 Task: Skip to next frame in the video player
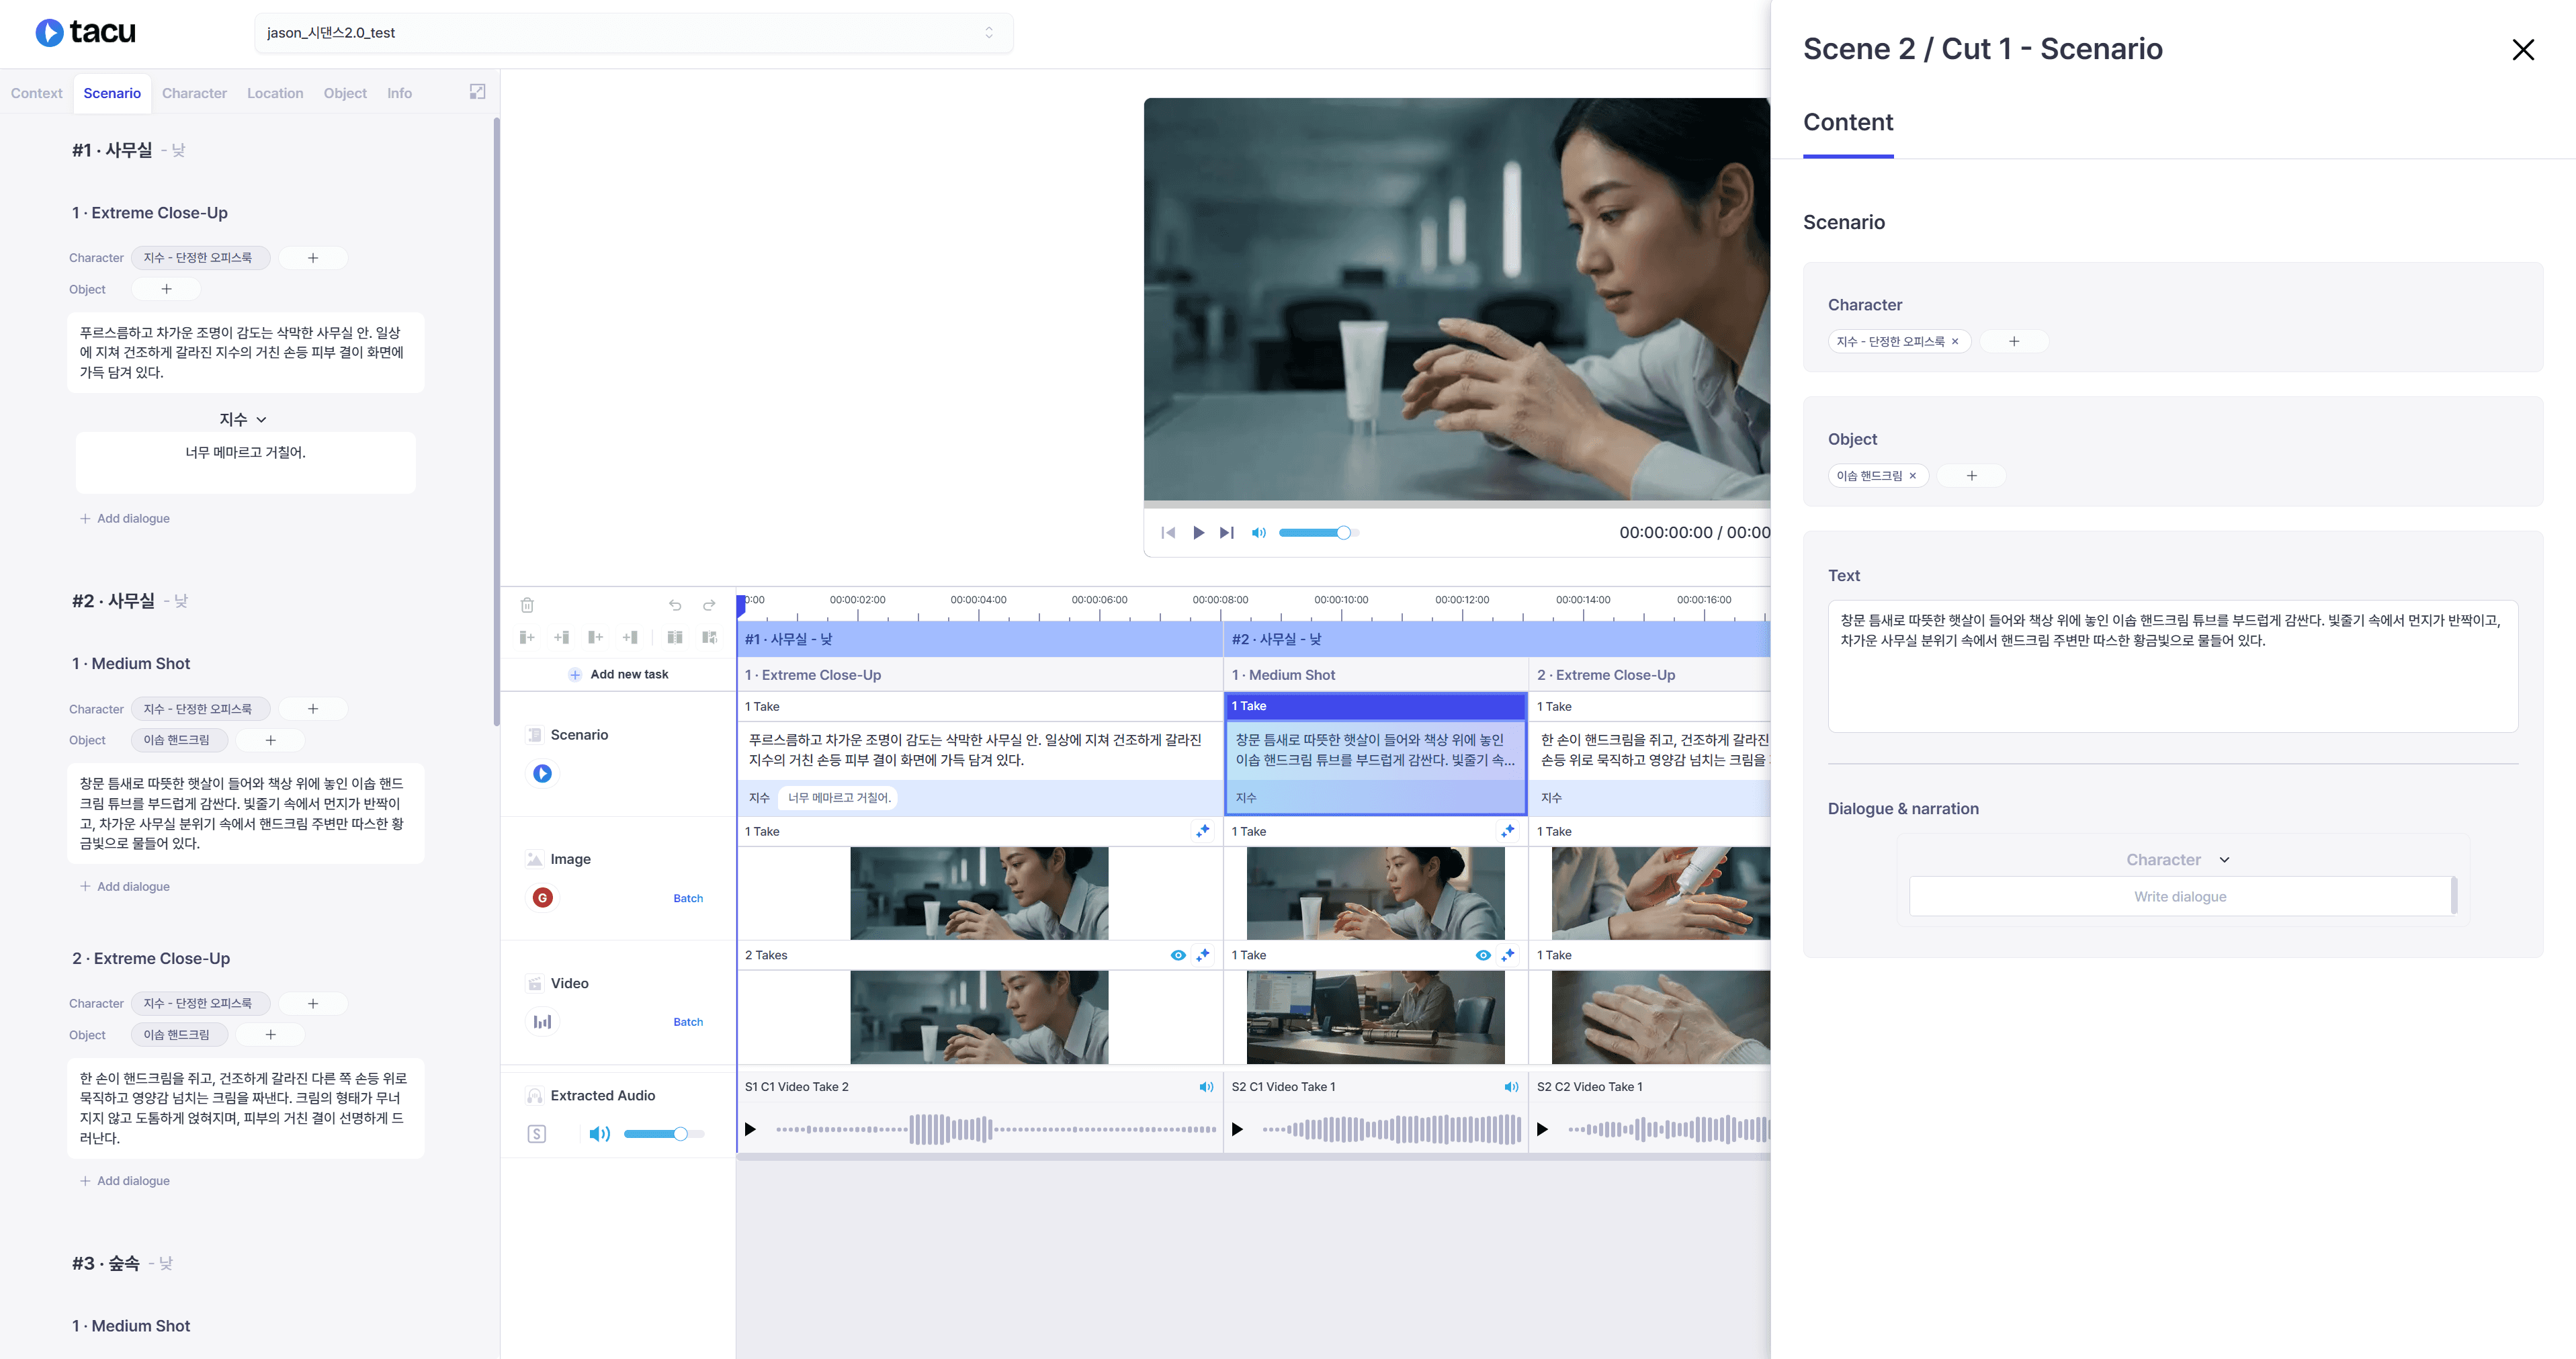point(1227,533)
